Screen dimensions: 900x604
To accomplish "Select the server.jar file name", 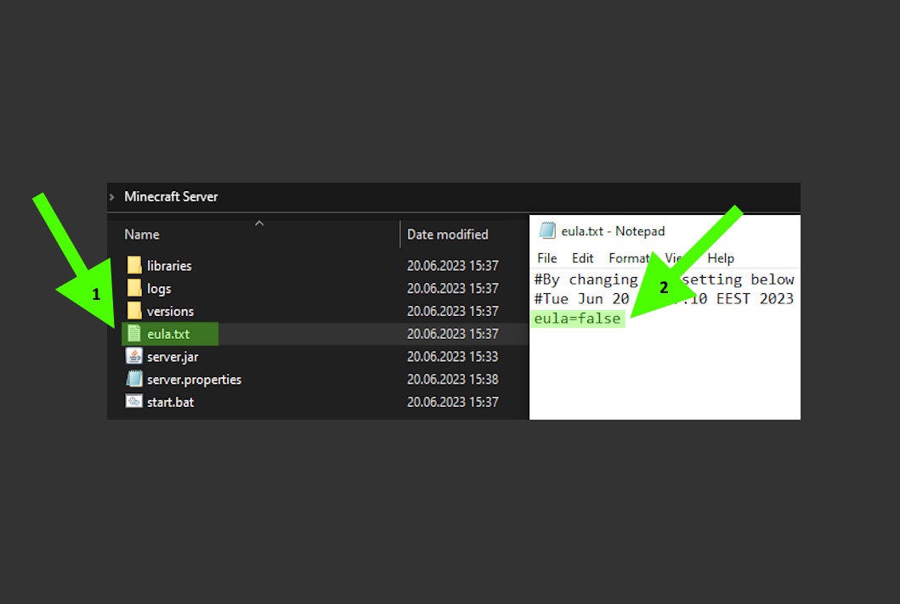I will click(x=173, y=357).
